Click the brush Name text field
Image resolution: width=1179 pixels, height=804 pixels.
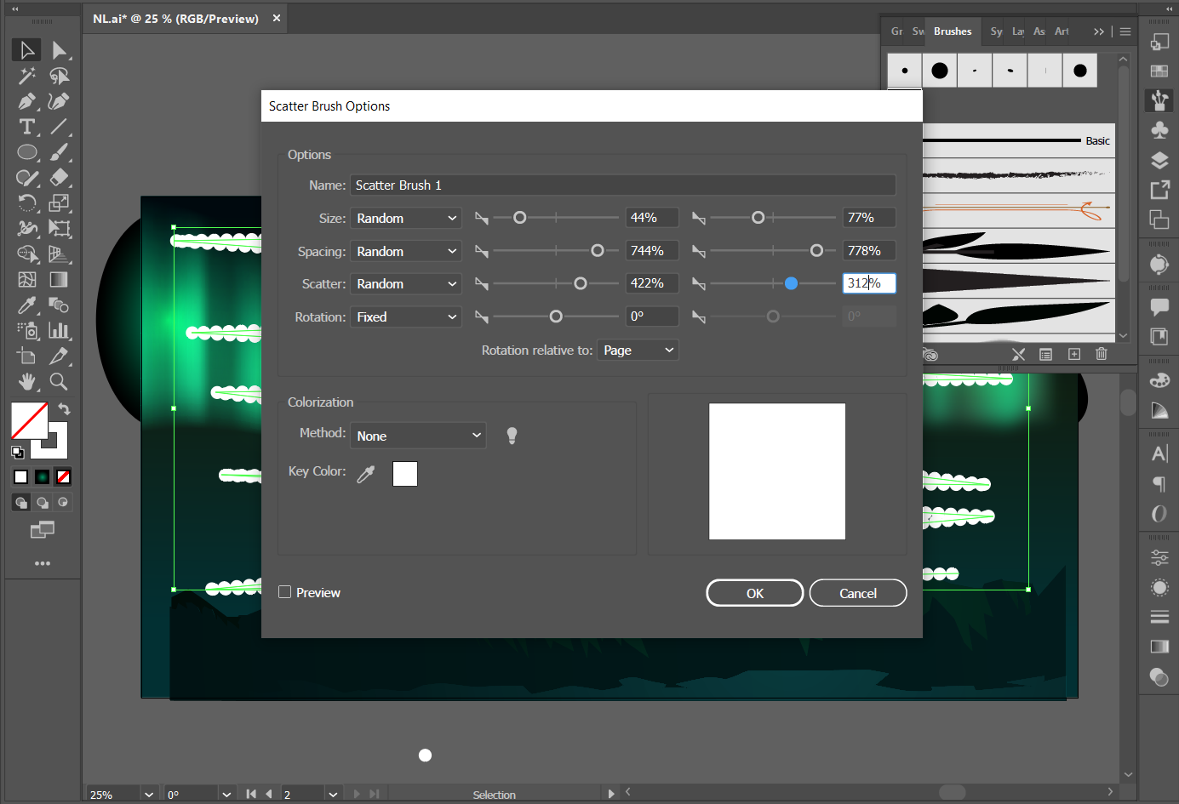(x=622, y=185)
